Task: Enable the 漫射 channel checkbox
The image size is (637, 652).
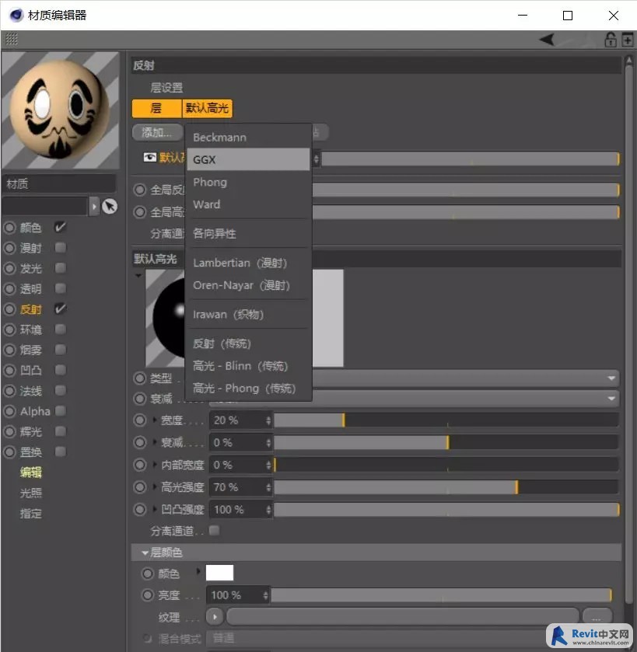Action: [x=61, y=248]
